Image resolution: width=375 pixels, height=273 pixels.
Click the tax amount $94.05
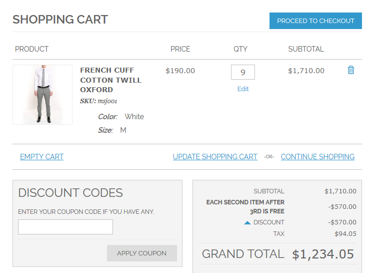coord(345,234)
